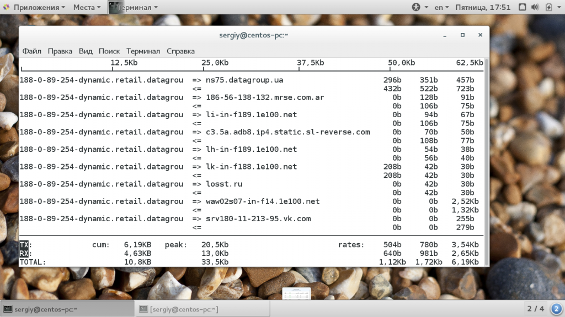Expand the Места places menu

(x=87, y=7)
